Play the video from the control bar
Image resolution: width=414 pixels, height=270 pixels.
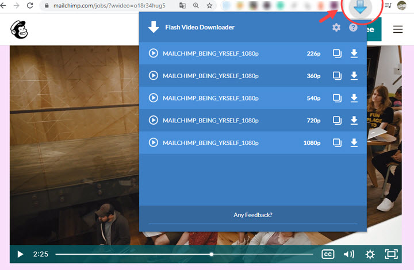[x=20, y=254]
